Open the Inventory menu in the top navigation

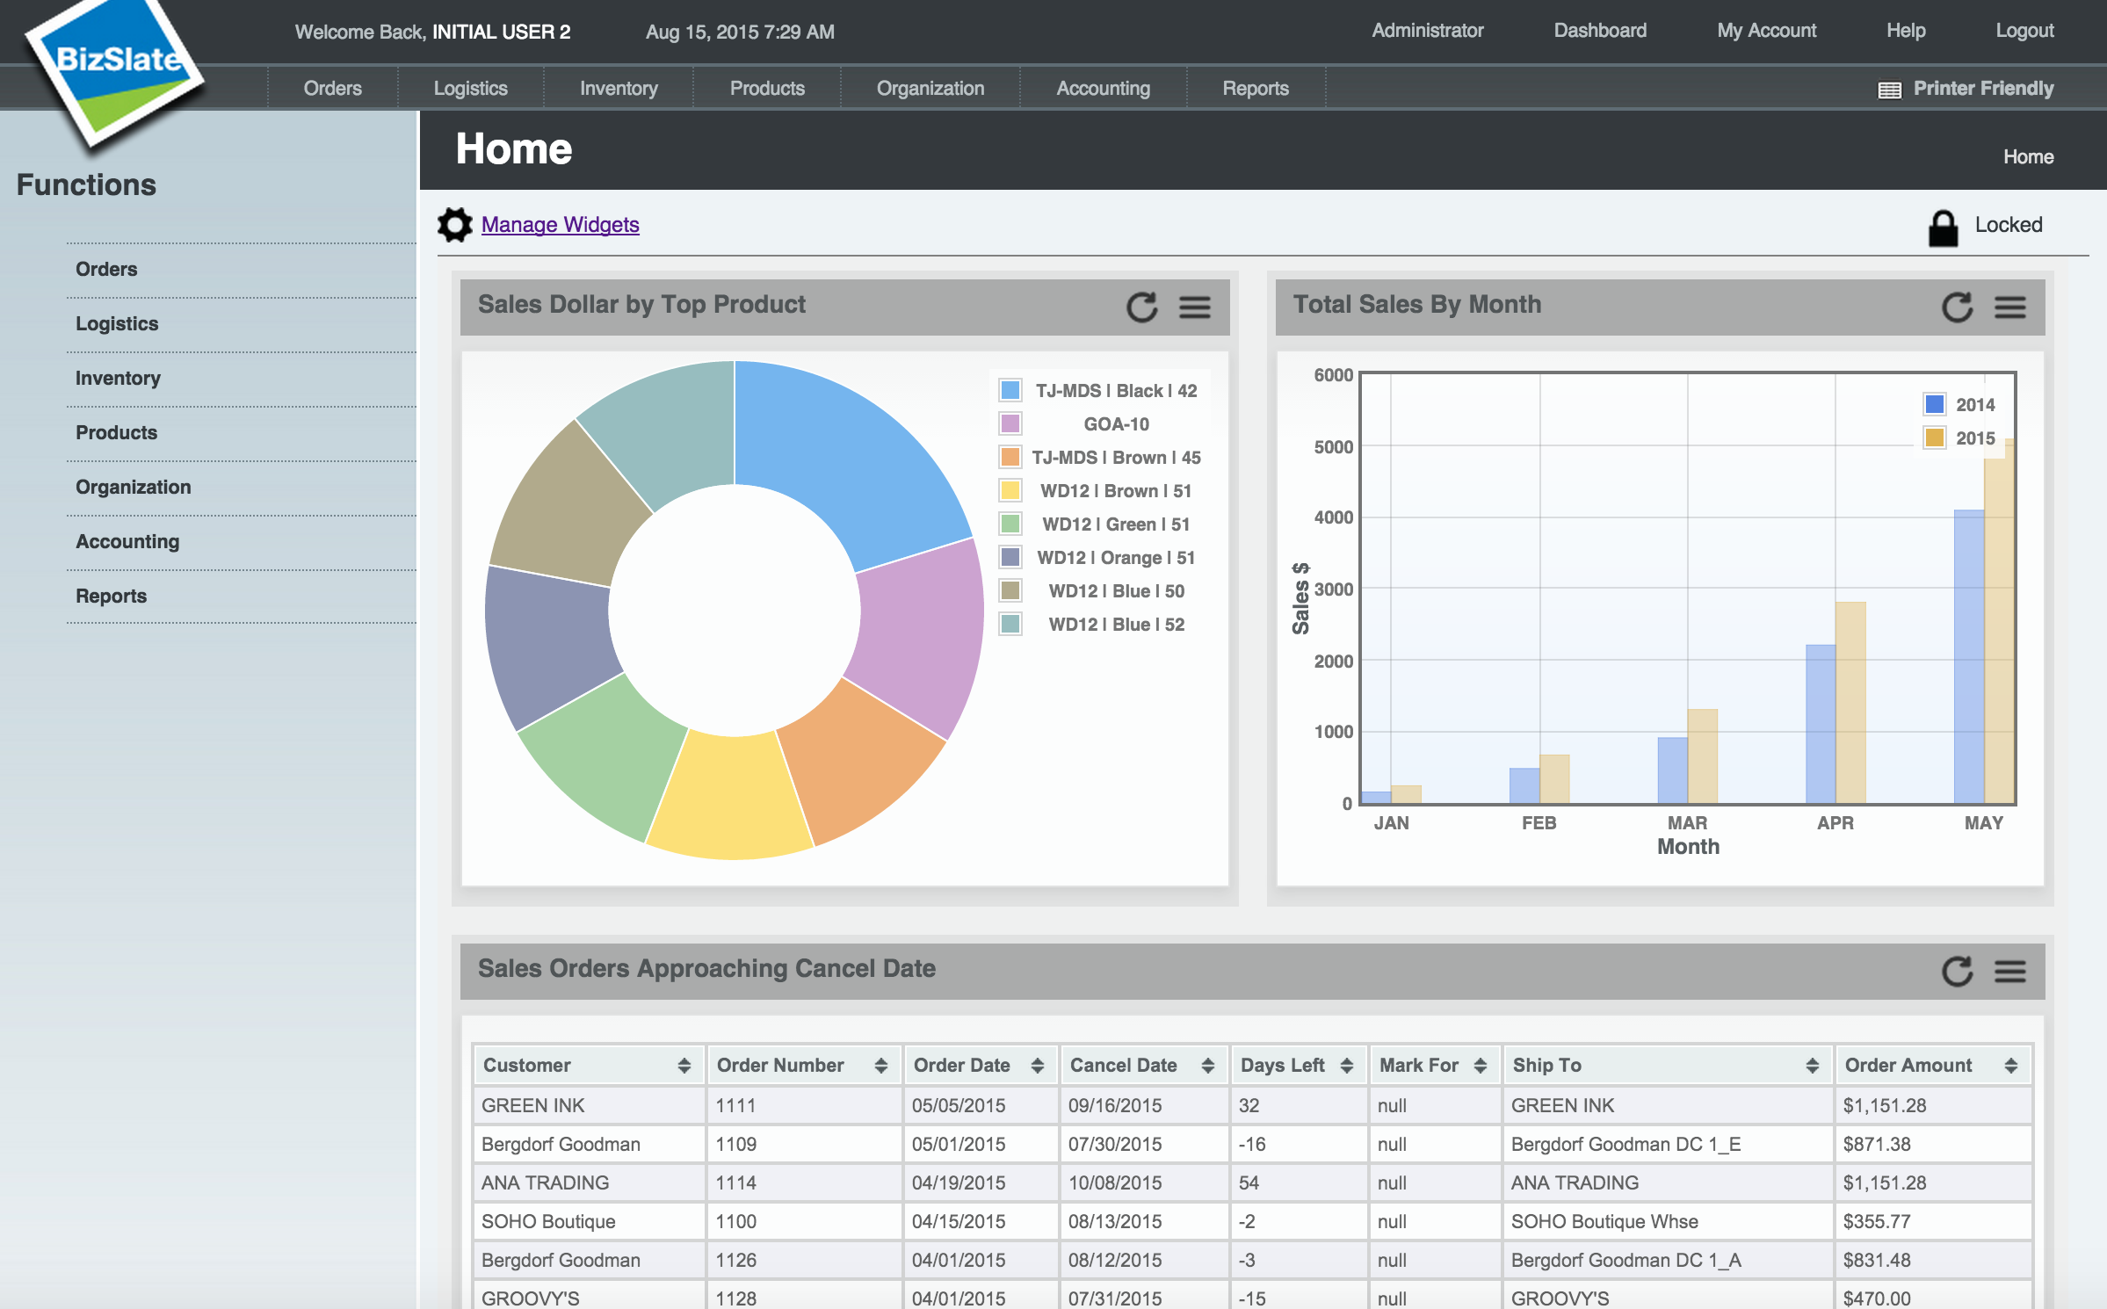tap(618, 88)
